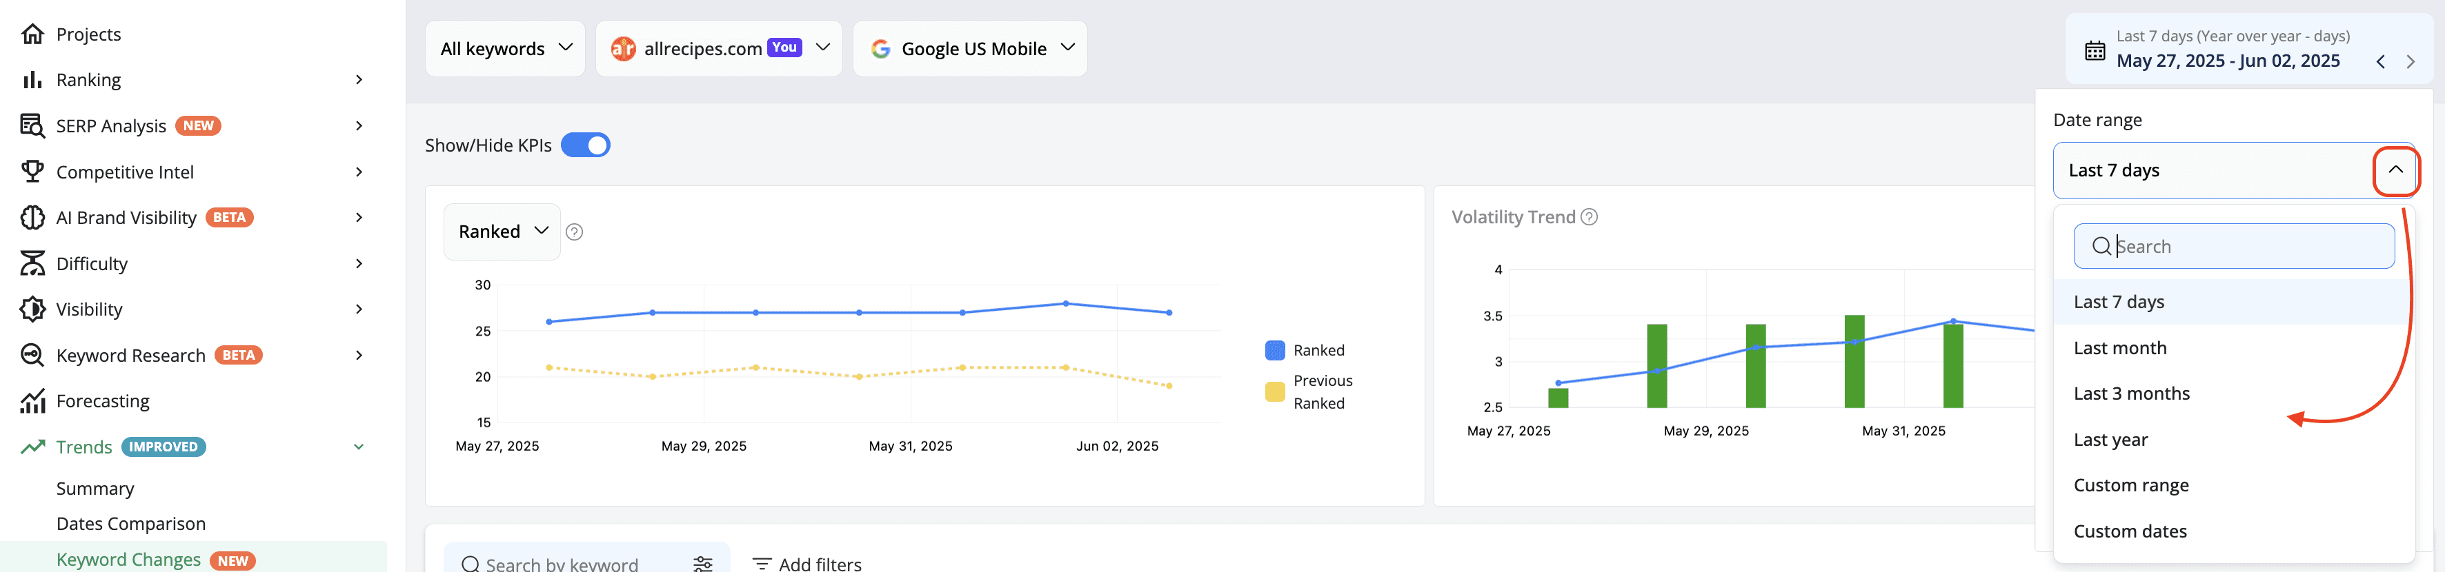Collapse the Last 7 days date range dropdown

point(2395,171)
